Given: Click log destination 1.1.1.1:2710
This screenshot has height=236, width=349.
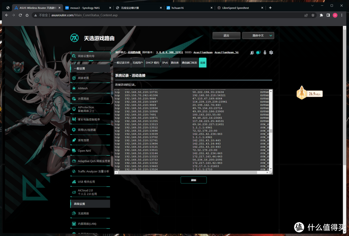Looking at the screenshot, I should tap(202, 169).
